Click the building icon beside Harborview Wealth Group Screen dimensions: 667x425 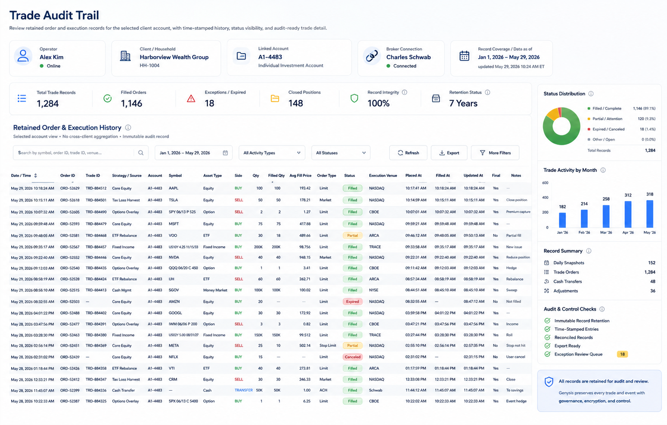click(x=125, y=56)
